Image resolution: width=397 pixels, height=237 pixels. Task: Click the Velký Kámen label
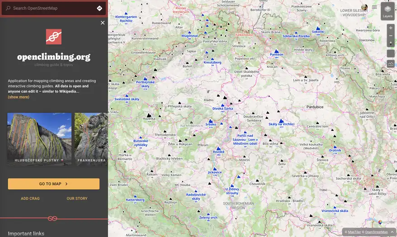(171, 175)
